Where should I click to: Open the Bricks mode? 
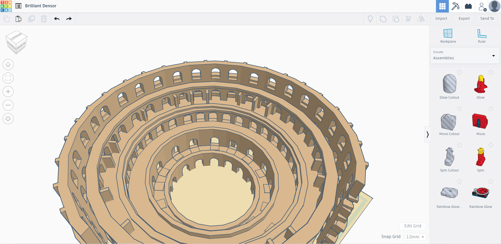[x=468, y=6]
